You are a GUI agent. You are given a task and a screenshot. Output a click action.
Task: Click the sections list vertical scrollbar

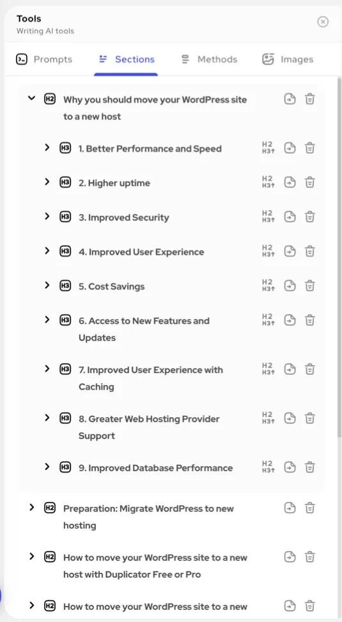coord(339,258)
